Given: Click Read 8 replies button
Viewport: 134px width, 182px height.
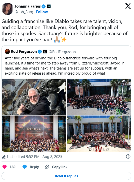Looking at the screenshot, I should pyautogui.click(x=66, y=176).
